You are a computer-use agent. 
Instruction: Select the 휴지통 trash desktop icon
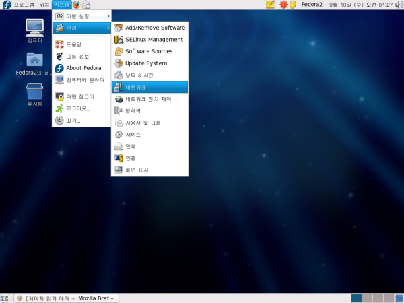point(34,95)
